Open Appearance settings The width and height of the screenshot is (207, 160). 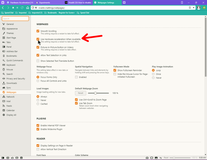tap(15, 29)
